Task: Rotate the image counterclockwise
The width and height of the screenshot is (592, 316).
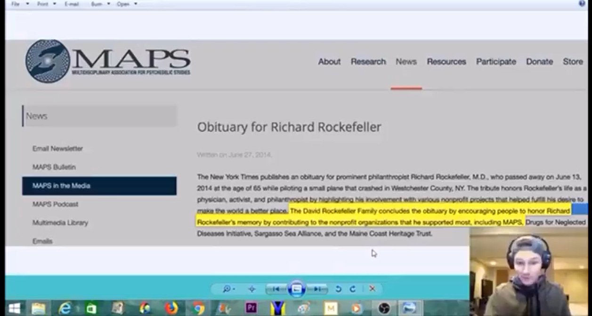Action: click(338, 289)
